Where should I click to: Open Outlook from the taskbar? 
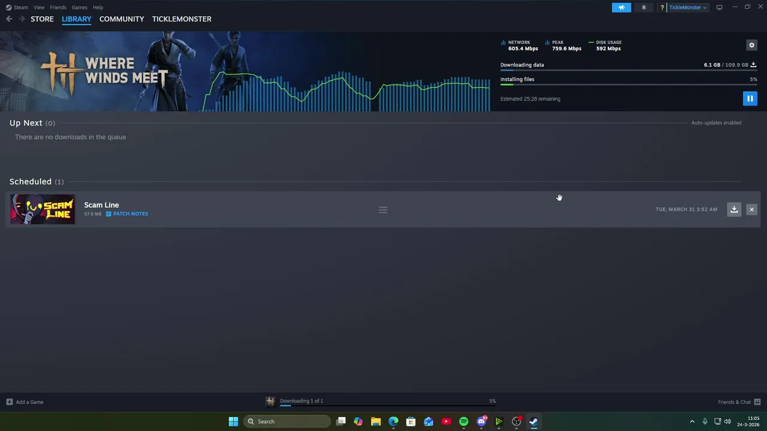coord(428,421)
